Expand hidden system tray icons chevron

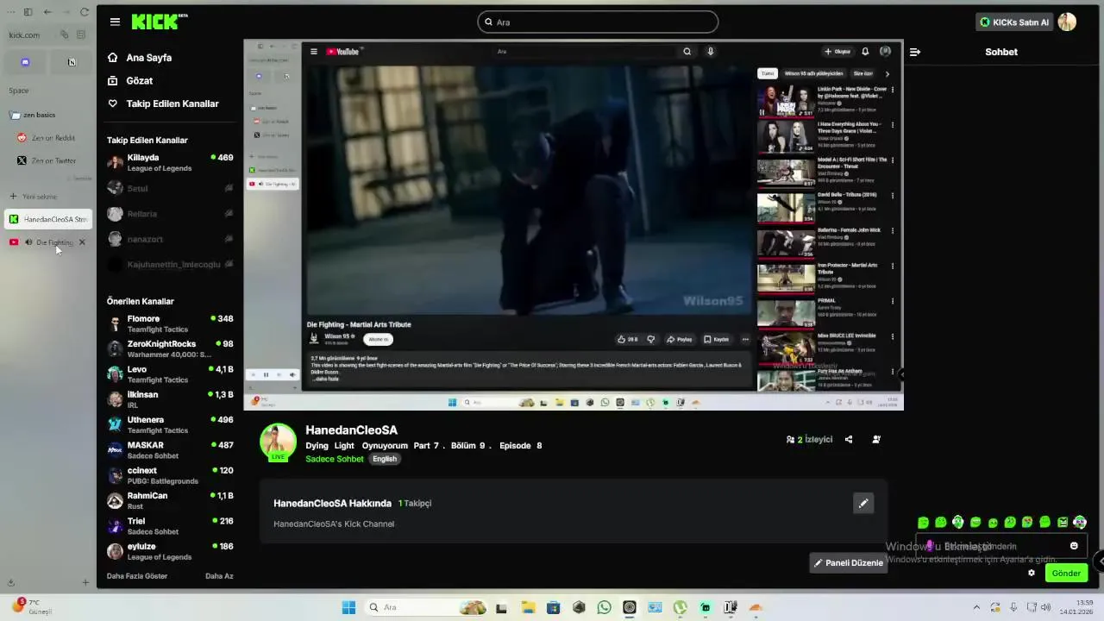point(976,607)
